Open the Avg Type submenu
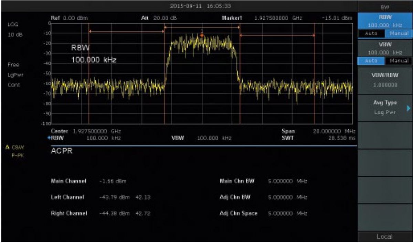 [385, 107]
